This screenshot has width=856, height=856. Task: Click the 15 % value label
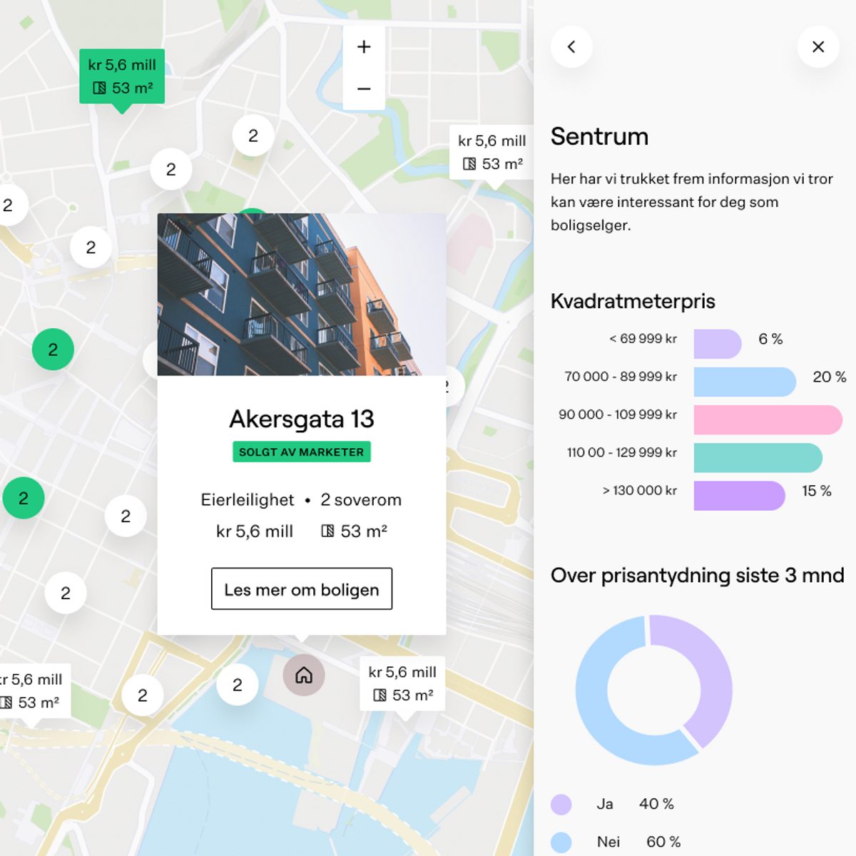point(817,491)
